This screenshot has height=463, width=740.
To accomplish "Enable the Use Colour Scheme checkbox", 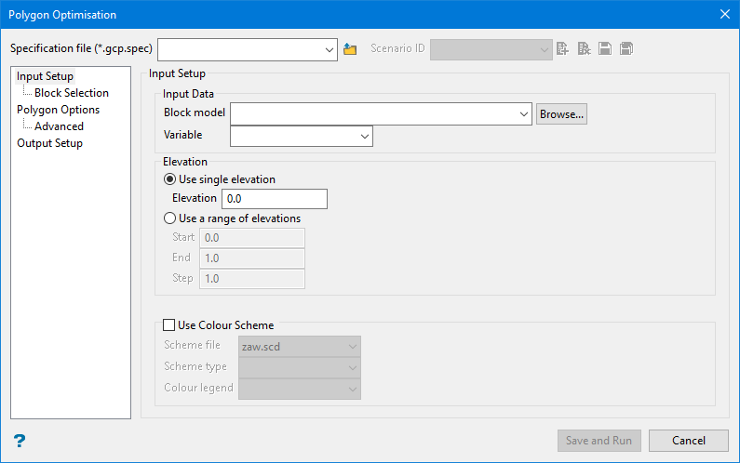I will [x=168, y=325].
